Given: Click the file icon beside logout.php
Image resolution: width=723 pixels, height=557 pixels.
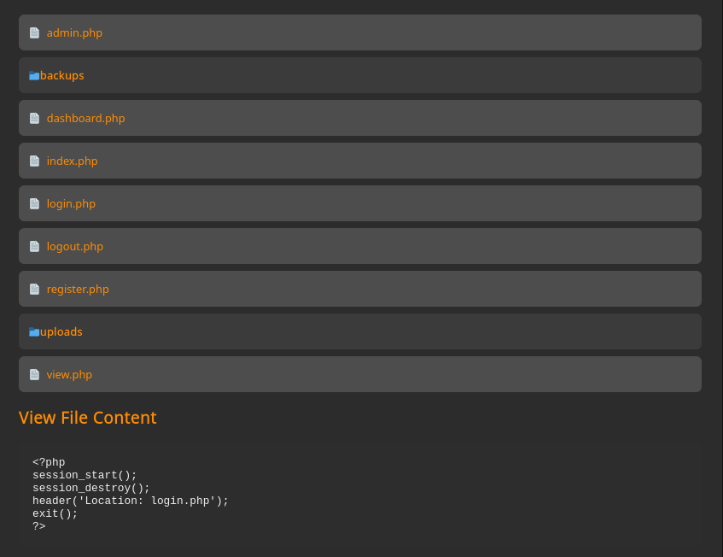Looking at the screenshot, I should [x=35, y=246].
